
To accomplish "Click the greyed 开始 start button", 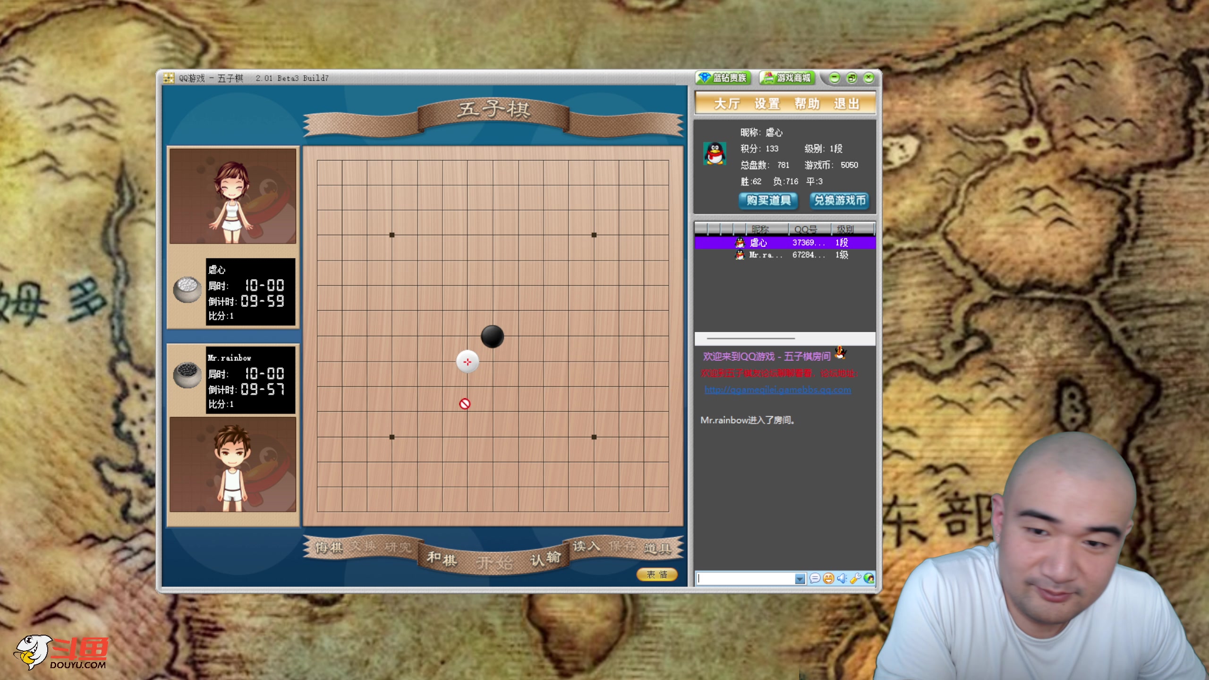I will (494, 563).
